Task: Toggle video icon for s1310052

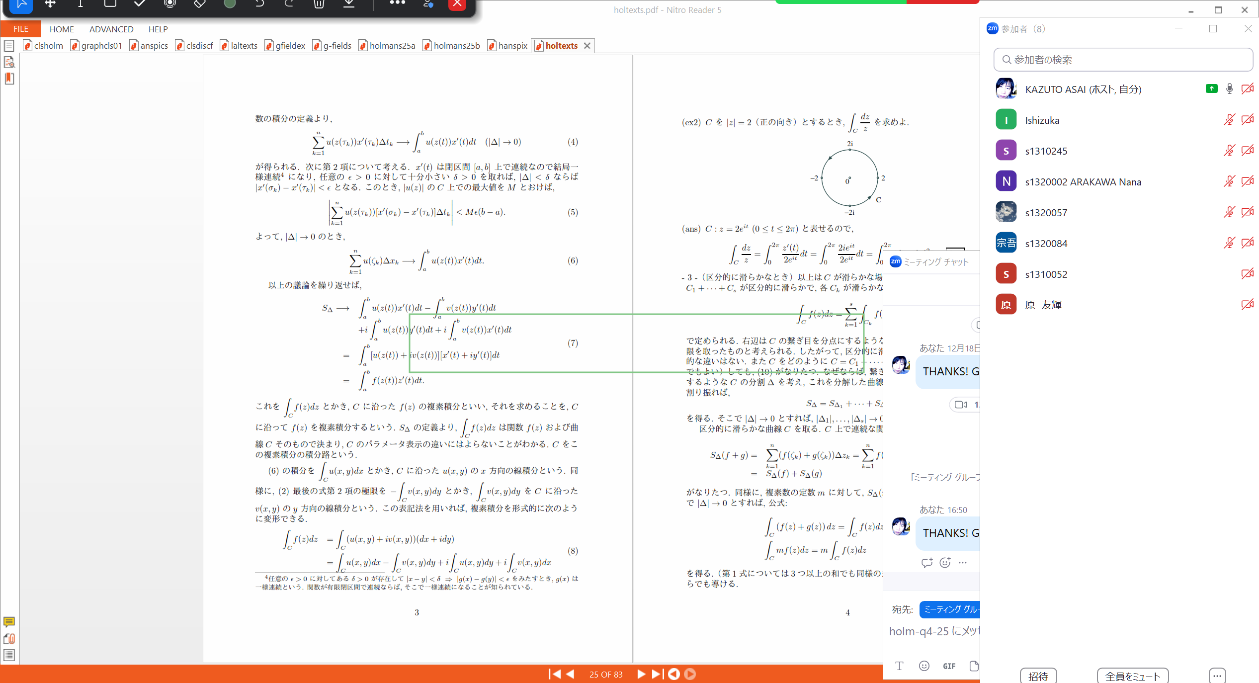Action: coord(1247,274)
